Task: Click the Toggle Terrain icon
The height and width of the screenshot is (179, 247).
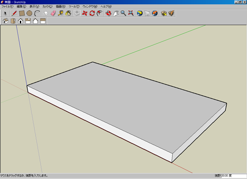Action: [147, 13]
